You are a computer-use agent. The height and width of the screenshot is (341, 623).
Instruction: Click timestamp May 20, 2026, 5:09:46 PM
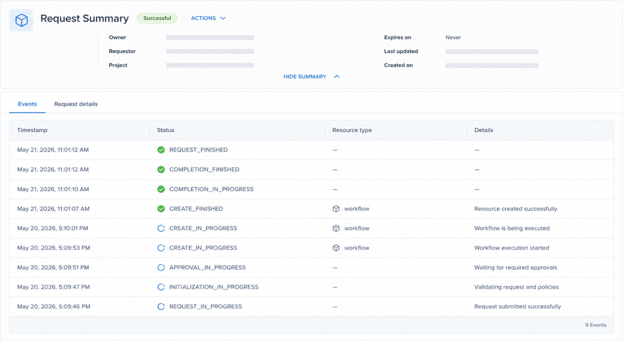pos(53,307)
